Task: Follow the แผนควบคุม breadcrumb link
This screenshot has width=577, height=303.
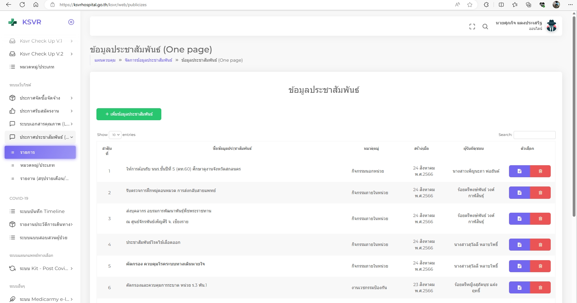Action: [x=105, y=60]
